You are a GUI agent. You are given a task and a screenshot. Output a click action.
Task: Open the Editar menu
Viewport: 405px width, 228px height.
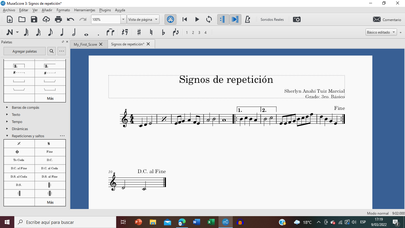click(x=24, y=10)
